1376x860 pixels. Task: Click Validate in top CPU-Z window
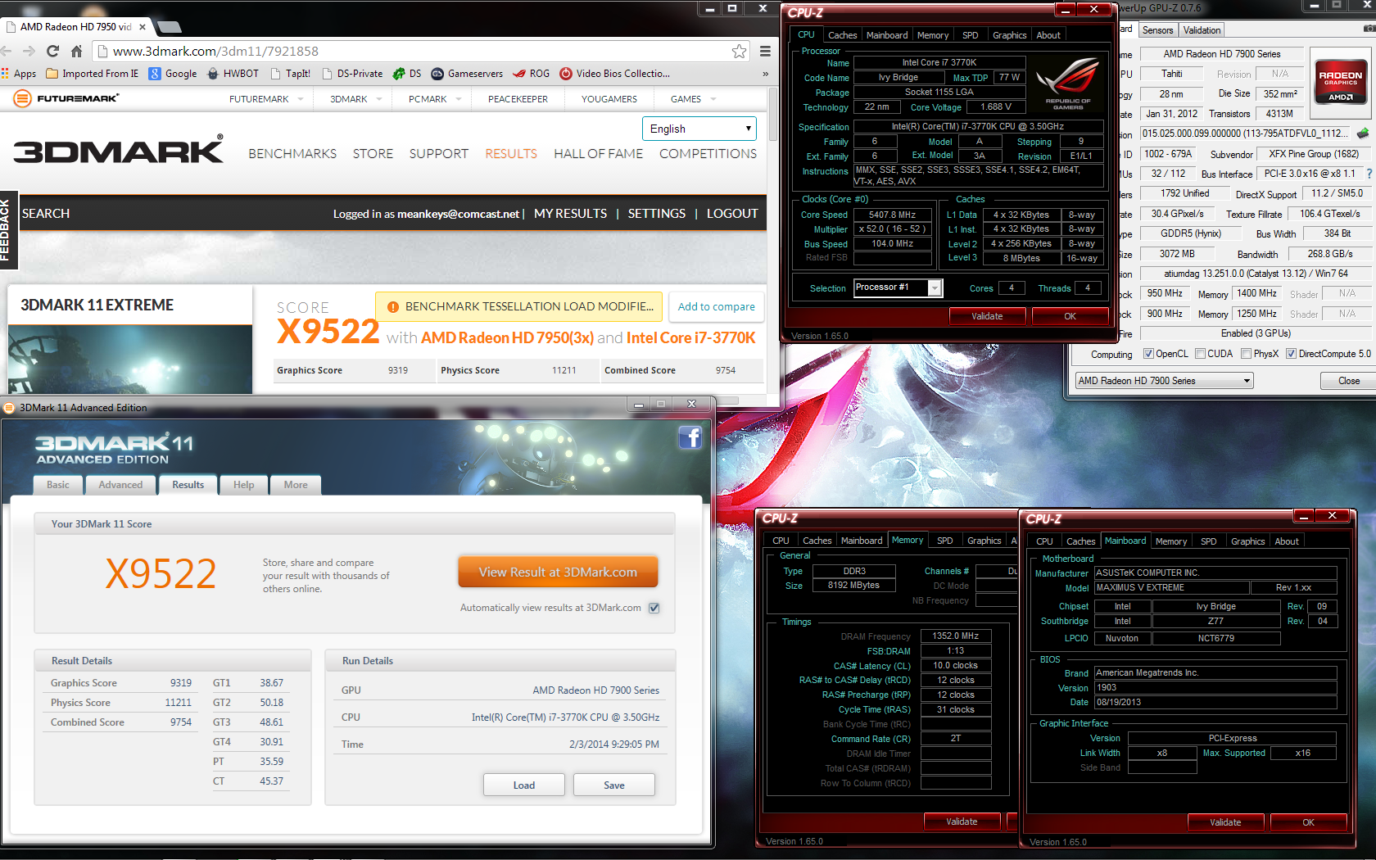point(987,316)
